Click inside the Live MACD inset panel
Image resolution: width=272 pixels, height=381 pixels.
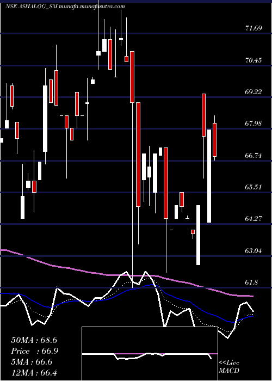150,354
